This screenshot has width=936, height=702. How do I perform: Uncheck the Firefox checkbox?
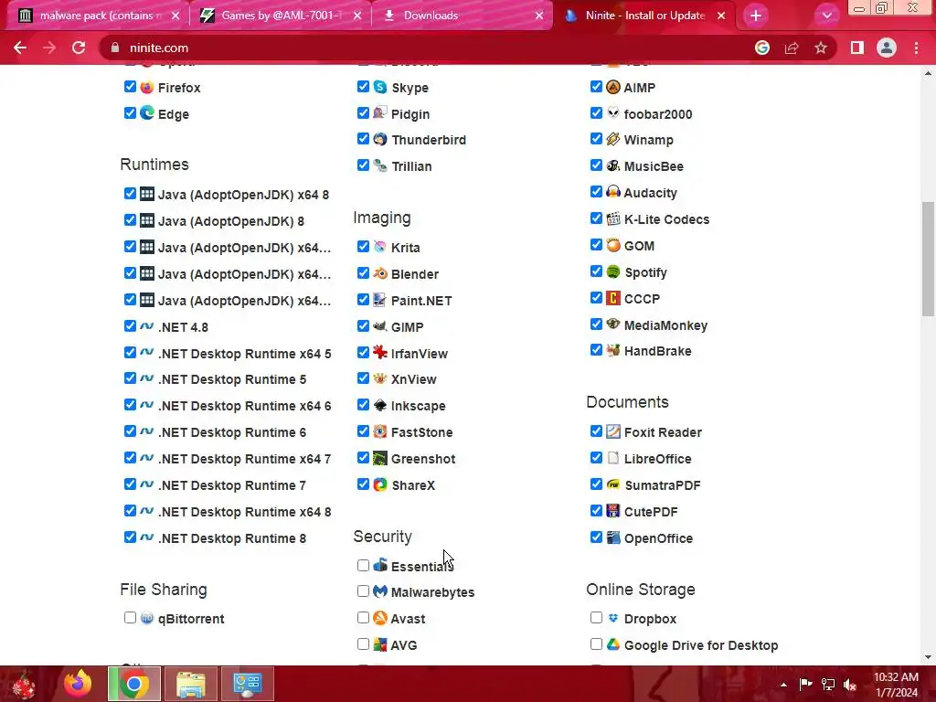pyautogui.click(x=130, y=87)
